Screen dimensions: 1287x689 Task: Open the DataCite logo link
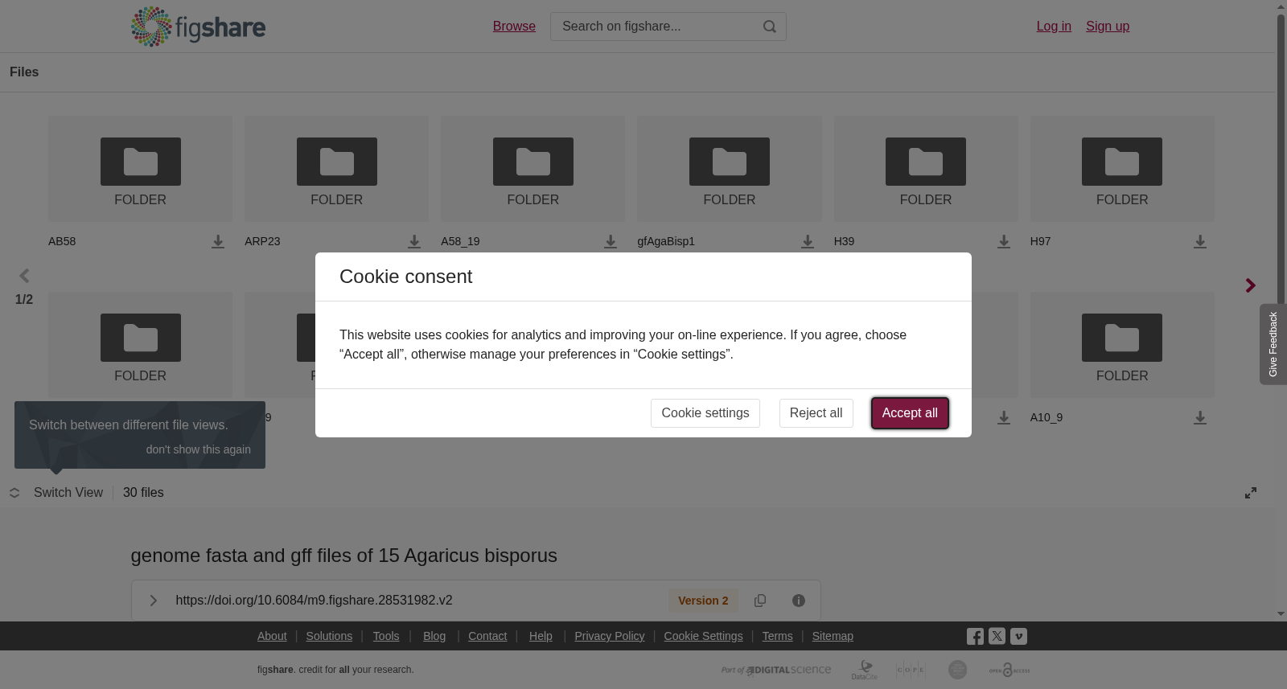(865, 670)
